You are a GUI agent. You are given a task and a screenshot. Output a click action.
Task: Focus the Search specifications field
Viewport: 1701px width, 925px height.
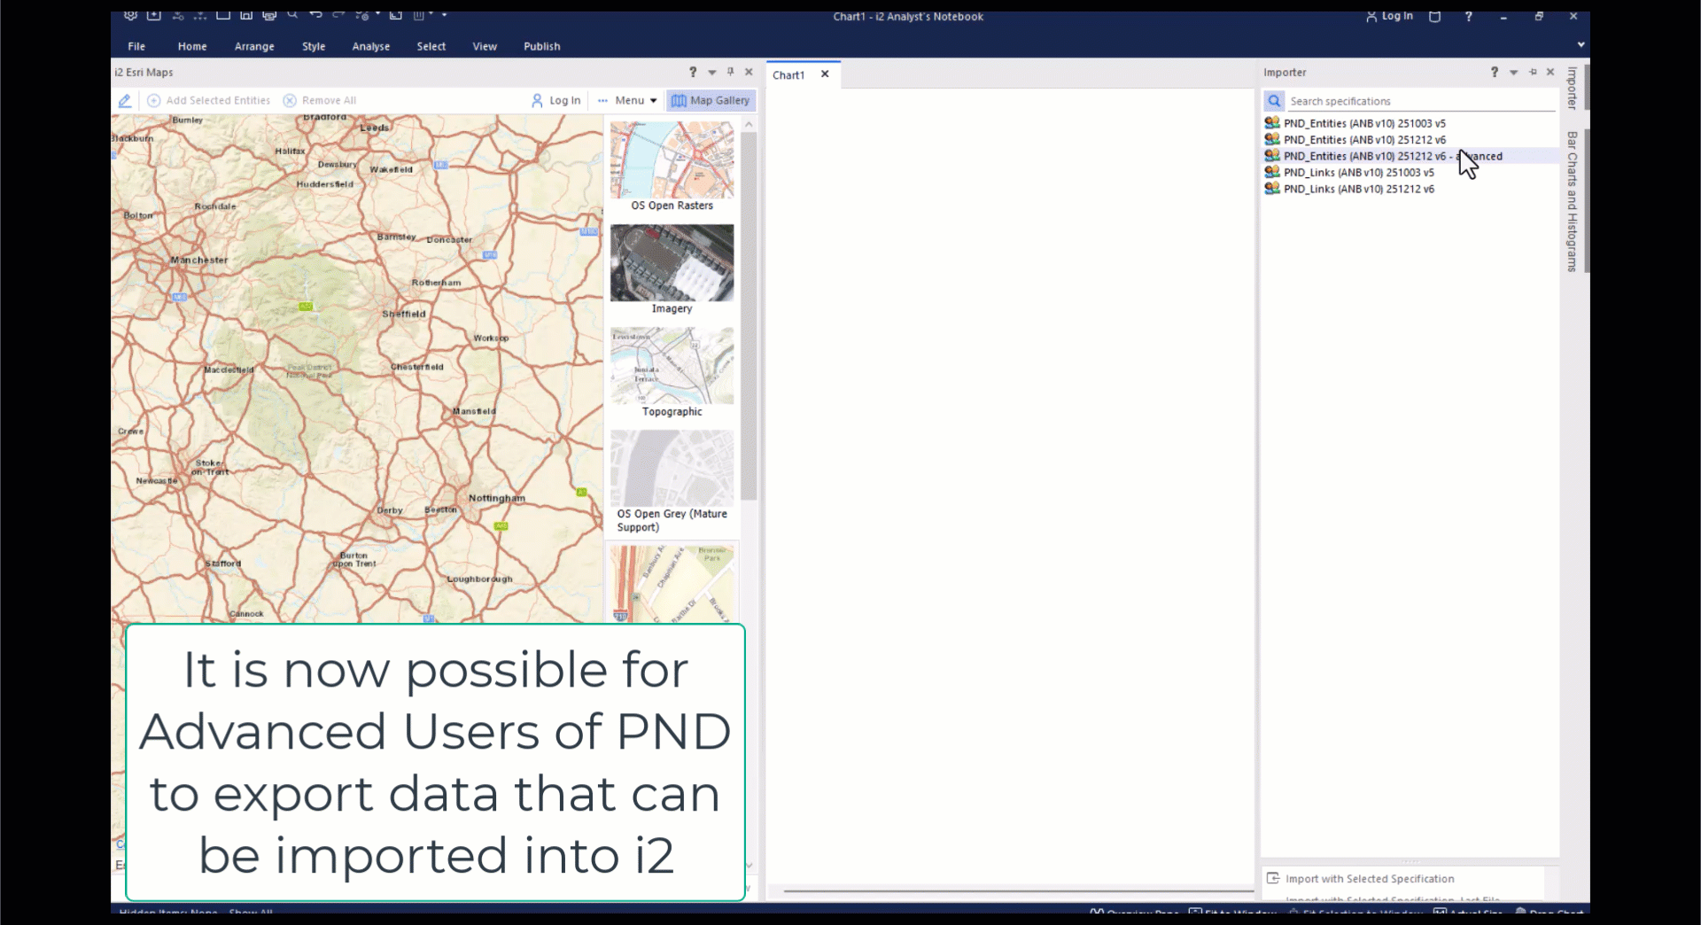click(1417, 101)
